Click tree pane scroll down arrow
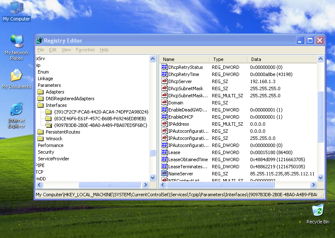Image resolution: width=335 pixels, height=238 pixels. 152,177
